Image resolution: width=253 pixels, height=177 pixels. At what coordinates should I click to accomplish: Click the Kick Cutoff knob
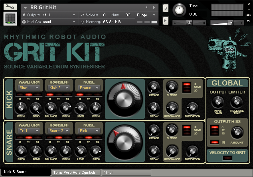click(172, 87)
